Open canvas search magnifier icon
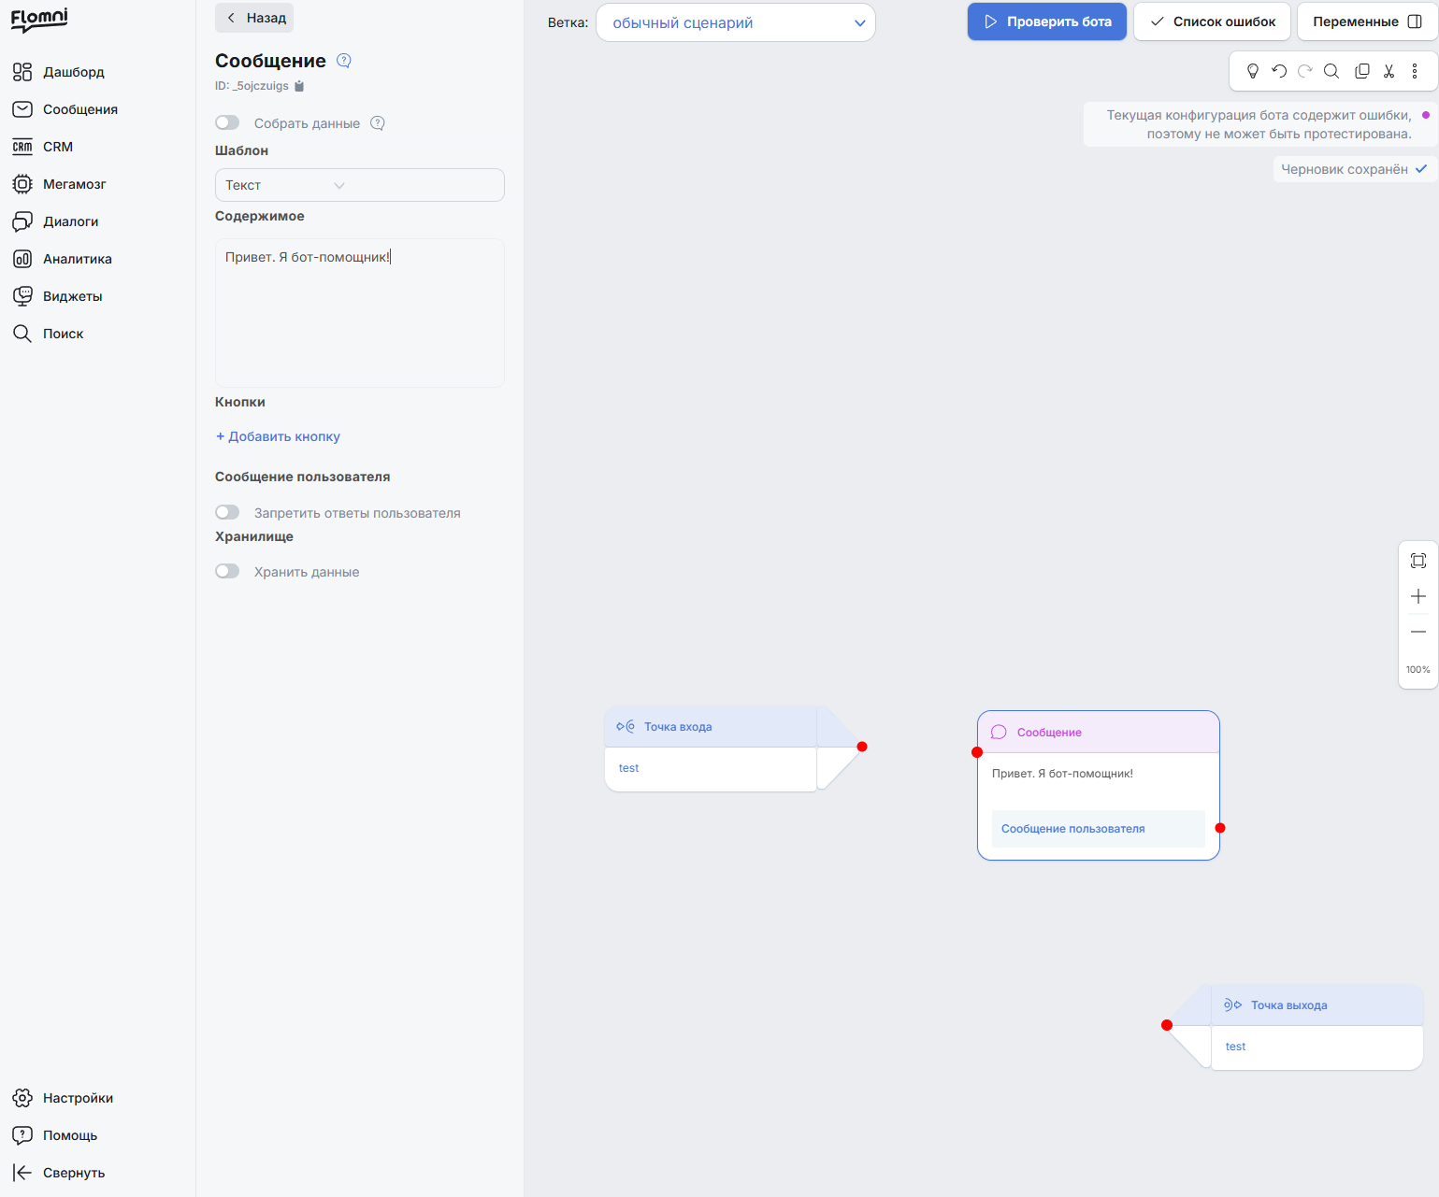1439x1197 pixels. (x=1331, y=71)
